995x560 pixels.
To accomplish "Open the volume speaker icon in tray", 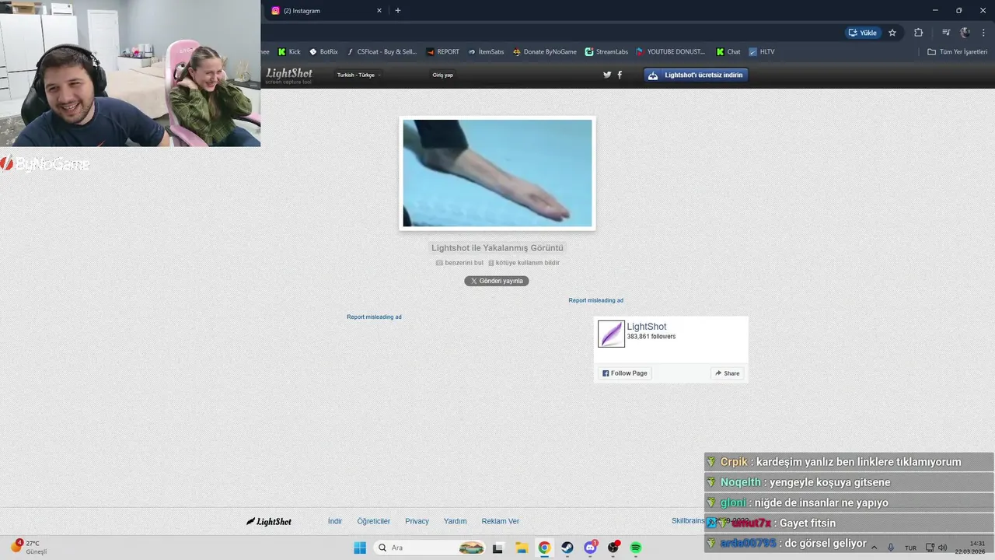I will click(943, 548).
